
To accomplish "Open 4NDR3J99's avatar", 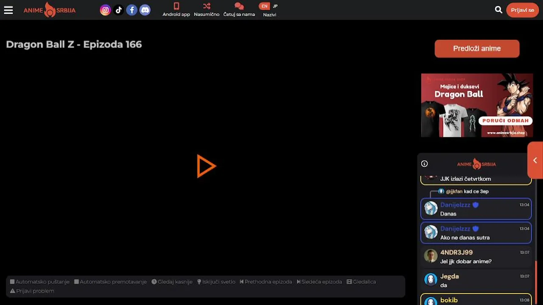I will click(x=431, y=255).
